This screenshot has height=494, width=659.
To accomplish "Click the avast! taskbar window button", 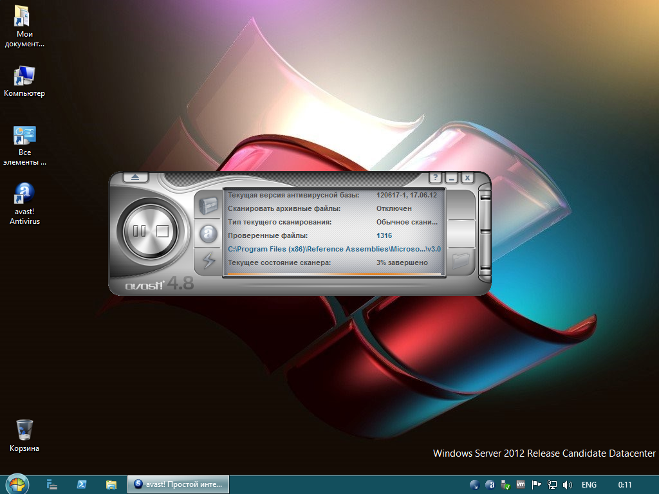I will (178, 484).
